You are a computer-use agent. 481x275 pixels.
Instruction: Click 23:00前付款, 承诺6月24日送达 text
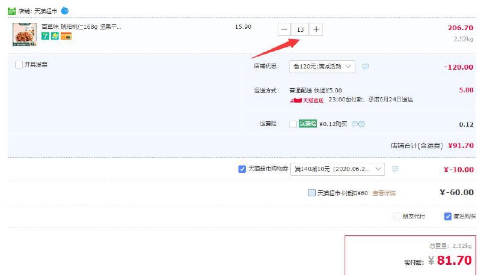click(x=370, y=100)
